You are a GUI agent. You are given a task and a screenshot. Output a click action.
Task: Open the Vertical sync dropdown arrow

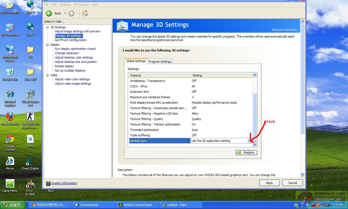pyautogui.click(x=250, y=141)
